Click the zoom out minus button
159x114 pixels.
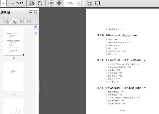(x=51, y=3)
